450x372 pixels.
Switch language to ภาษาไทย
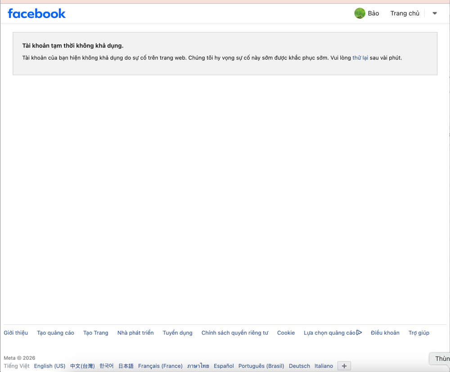[x=198, y=366]
